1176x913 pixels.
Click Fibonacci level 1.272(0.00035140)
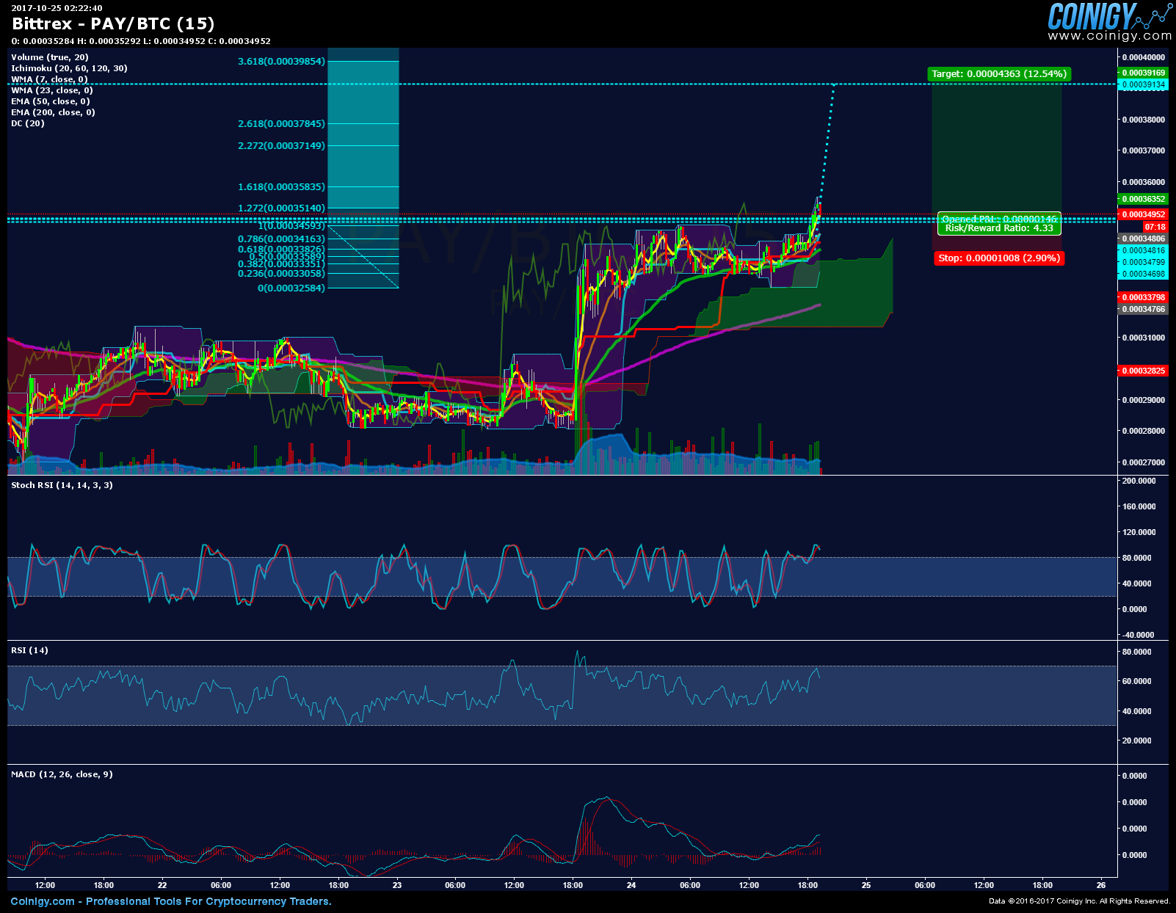pyautogui.click(x=281, y=208)
